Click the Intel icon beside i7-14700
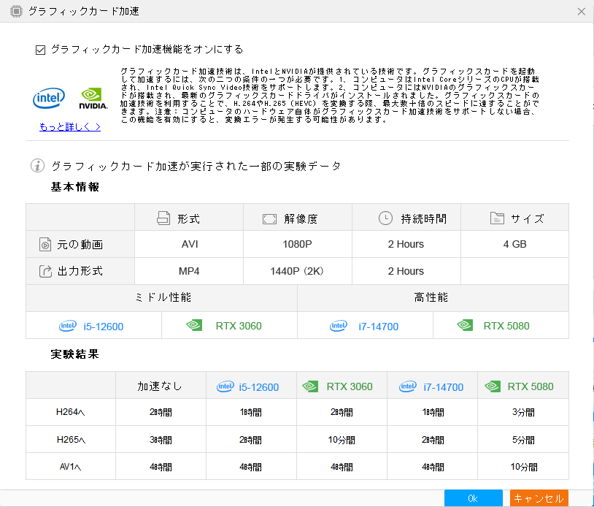594x507 pixels. pyautogui.click(x=337, y=325)
